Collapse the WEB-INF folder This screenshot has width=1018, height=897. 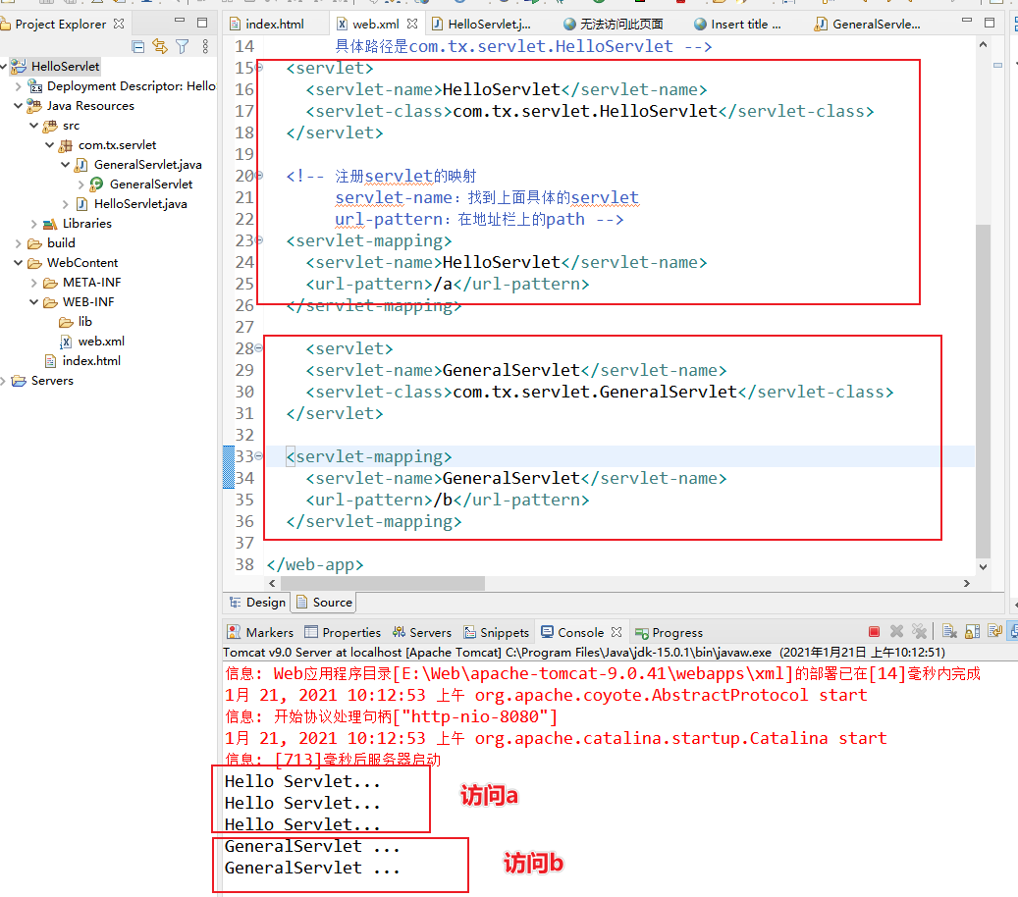coord(33,302)
